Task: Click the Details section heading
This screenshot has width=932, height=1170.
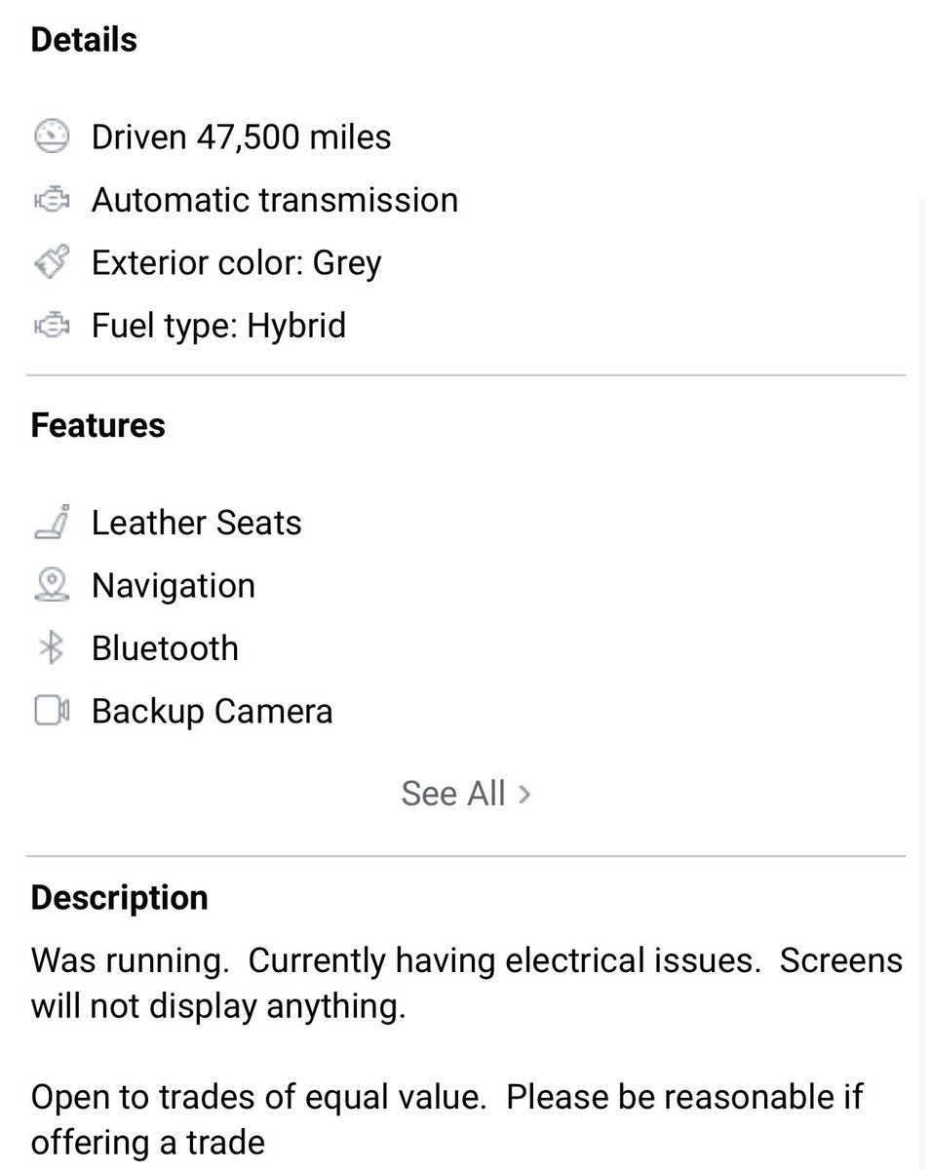Action: pyautogui.click(x=84, y=41)
